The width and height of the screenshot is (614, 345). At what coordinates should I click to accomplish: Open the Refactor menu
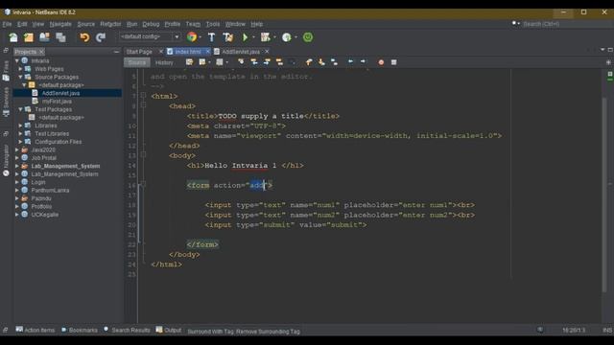point(110,24)
